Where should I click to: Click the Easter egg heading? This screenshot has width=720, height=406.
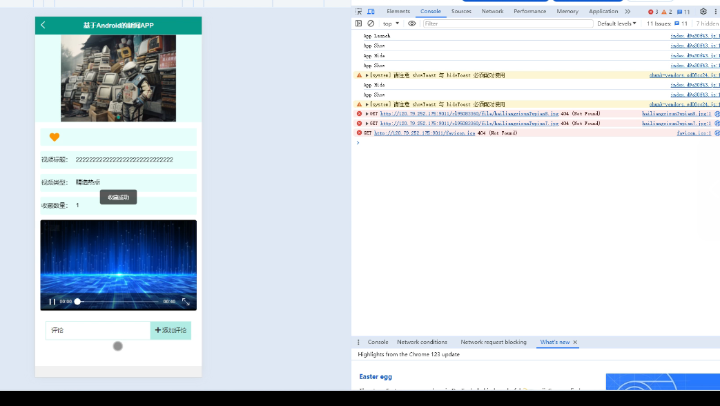pyautogui.click(x=376, y=376)
